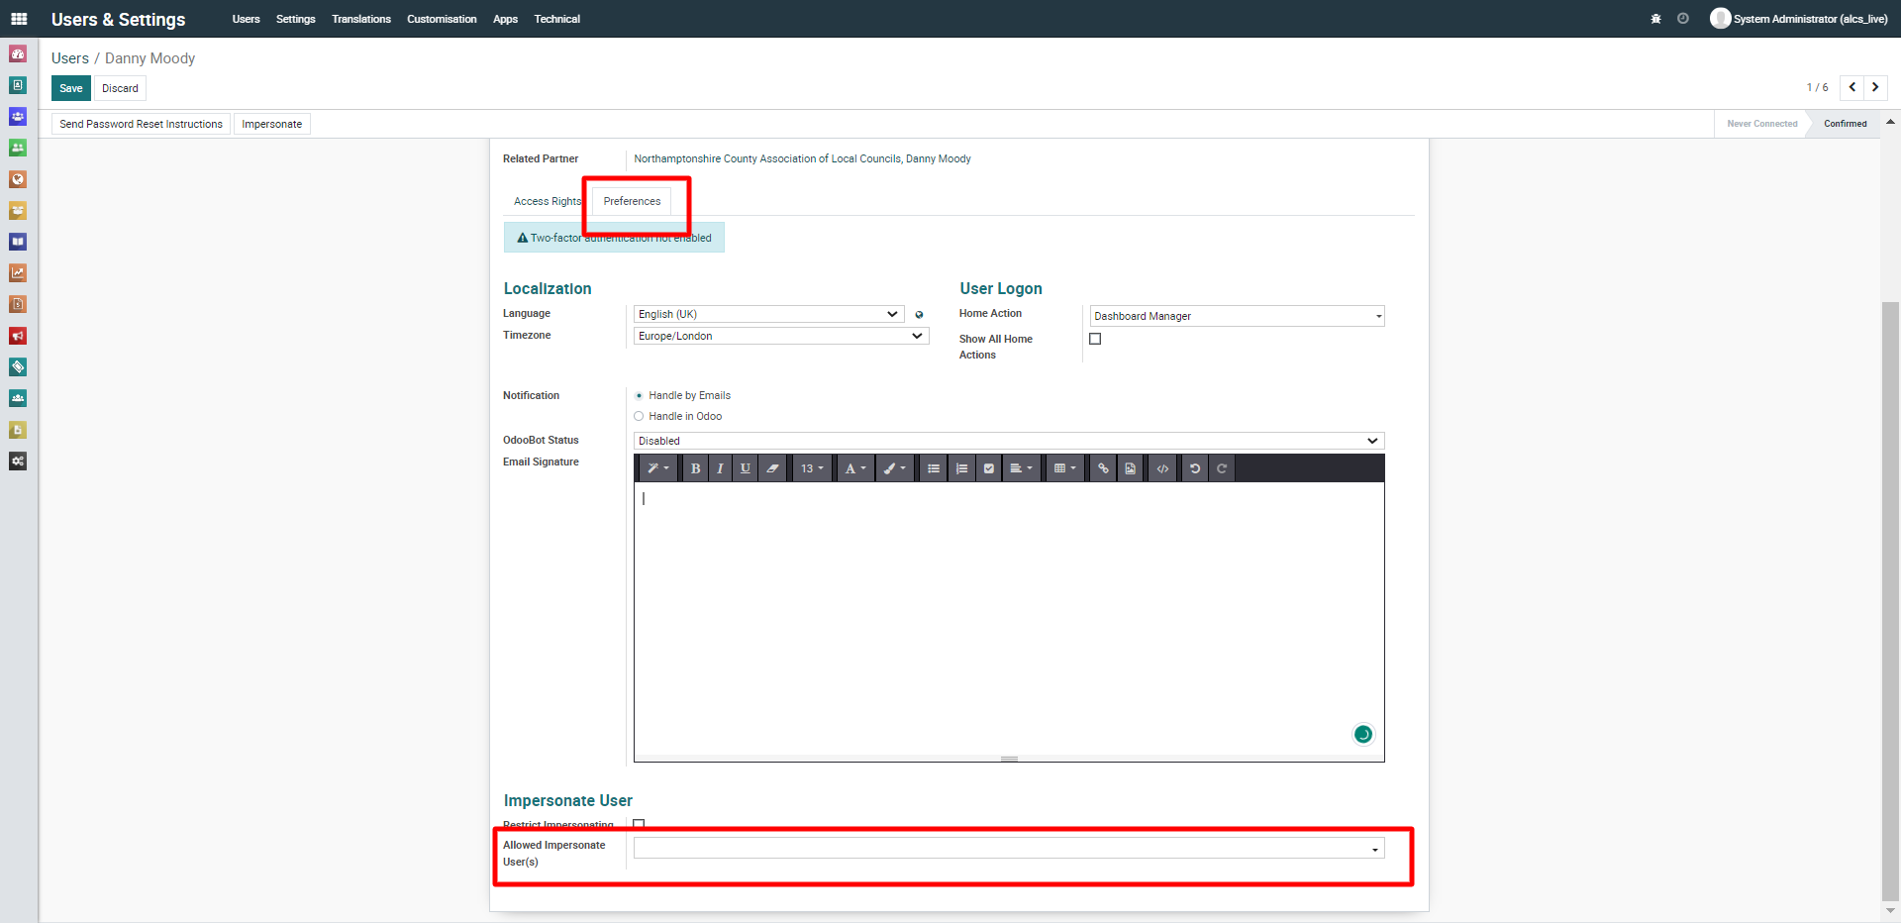Expand the OdooBot Status dropdown
Screen dimensions: 1901x923
1008,441
